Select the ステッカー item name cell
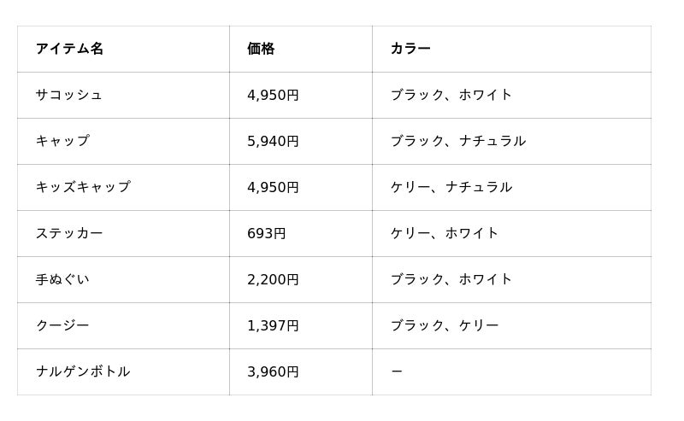Viewport: 684px width, 421px height. [69, 233]
